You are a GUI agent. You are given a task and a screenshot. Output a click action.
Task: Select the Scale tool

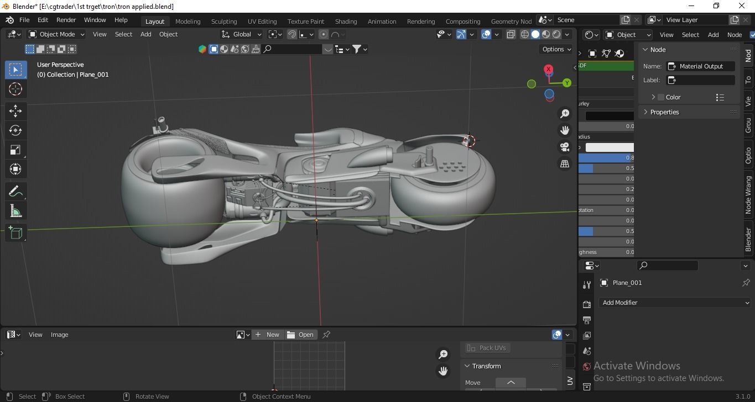(15, 150)
